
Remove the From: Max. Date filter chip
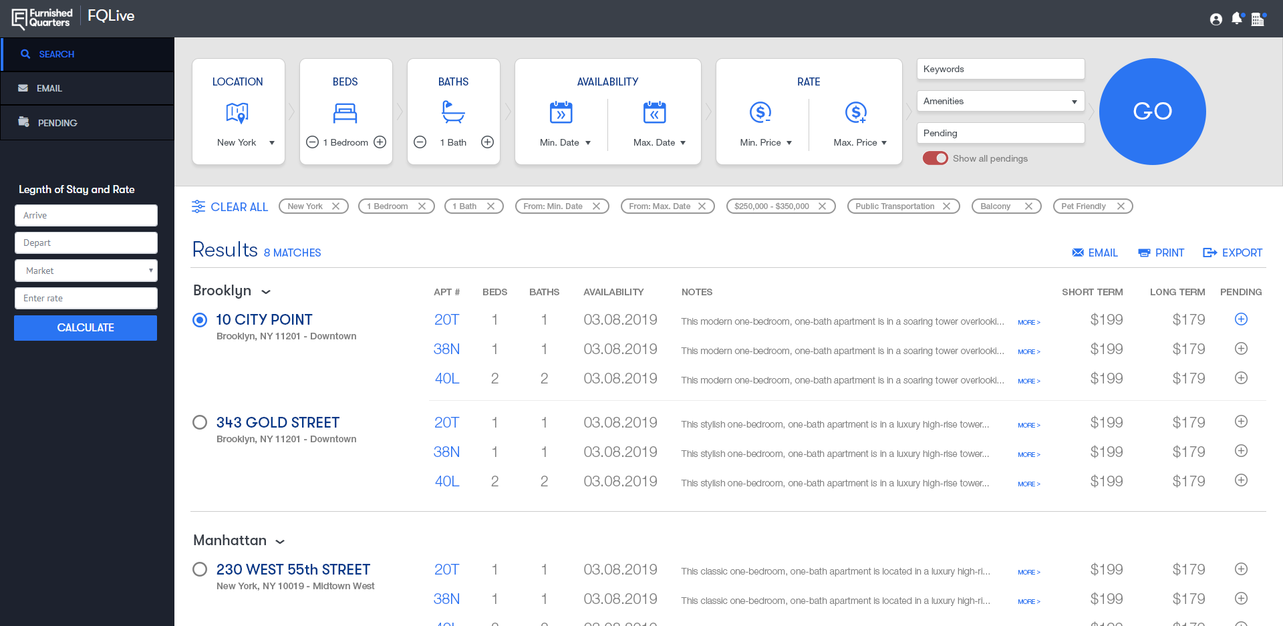(702, 206)
